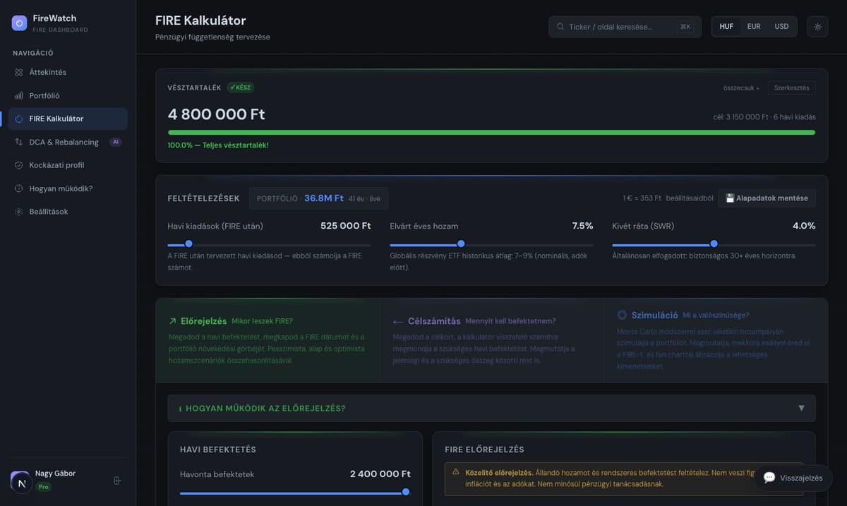
Task: Click the Szerkesztés button
Action: coord(792,88)
